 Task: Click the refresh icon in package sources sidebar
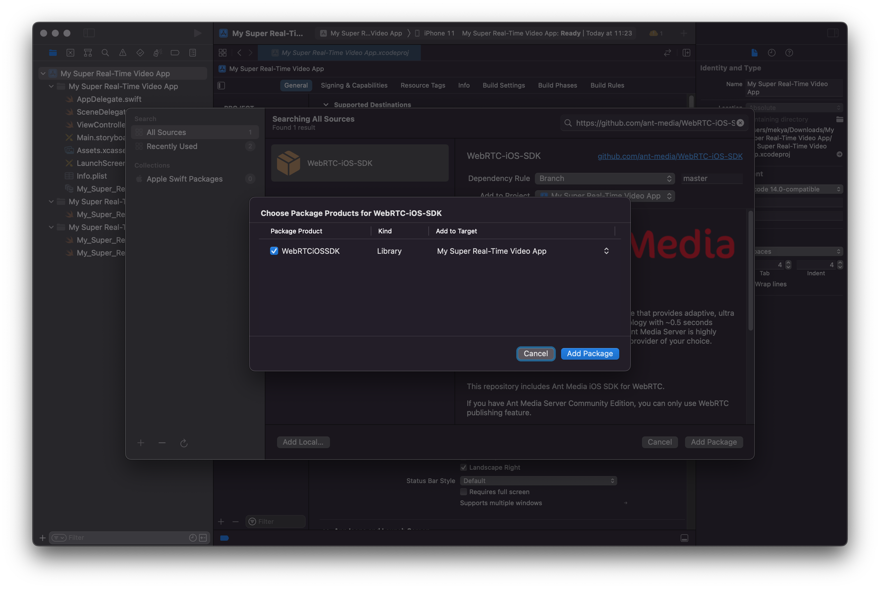click(184, 443)
